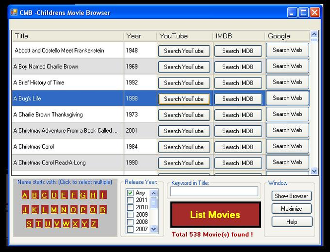Click the IMDB column header
This screenshot has width=330, height=252.
(x=239, y=36)
